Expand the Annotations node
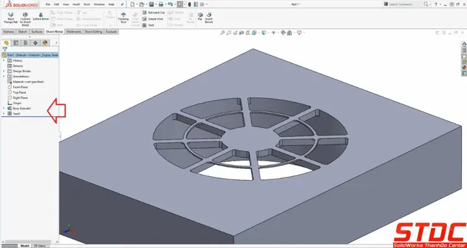Viewport: 467px width, 248px height. tap(4, 76)
